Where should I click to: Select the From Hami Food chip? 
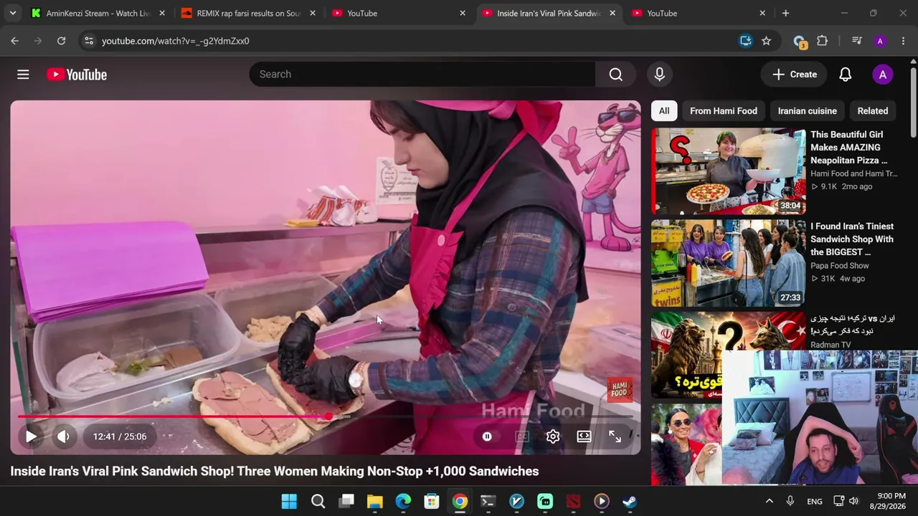724,111
